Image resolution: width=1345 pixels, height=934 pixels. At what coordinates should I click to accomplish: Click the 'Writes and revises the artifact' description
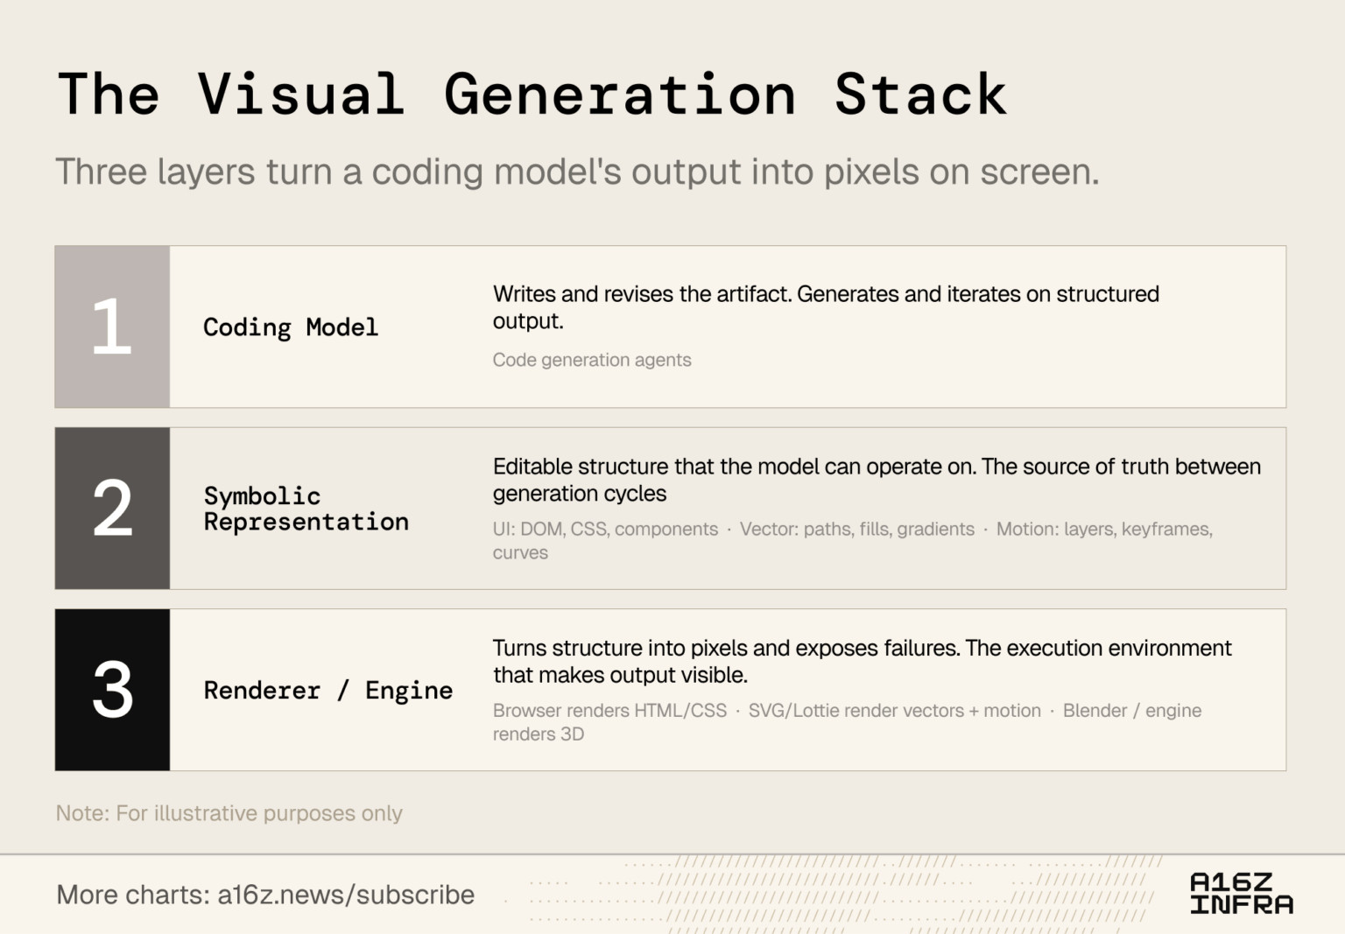pos(826,307)
